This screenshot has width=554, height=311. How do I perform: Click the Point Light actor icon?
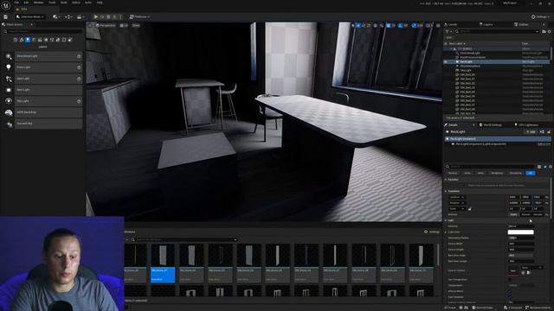coord(9,67)
